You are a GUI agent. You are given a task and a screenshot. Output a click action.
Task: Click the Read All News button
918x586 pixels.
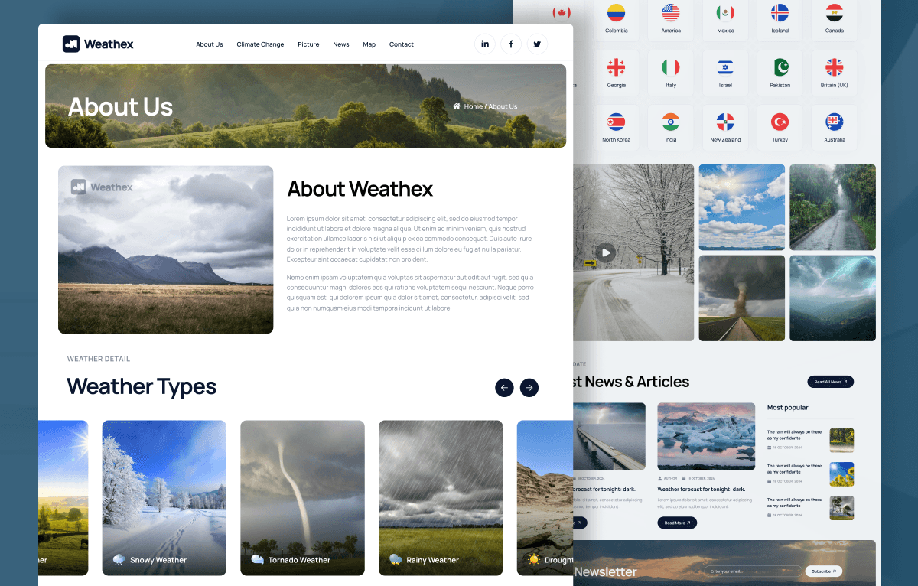point(830,382)
